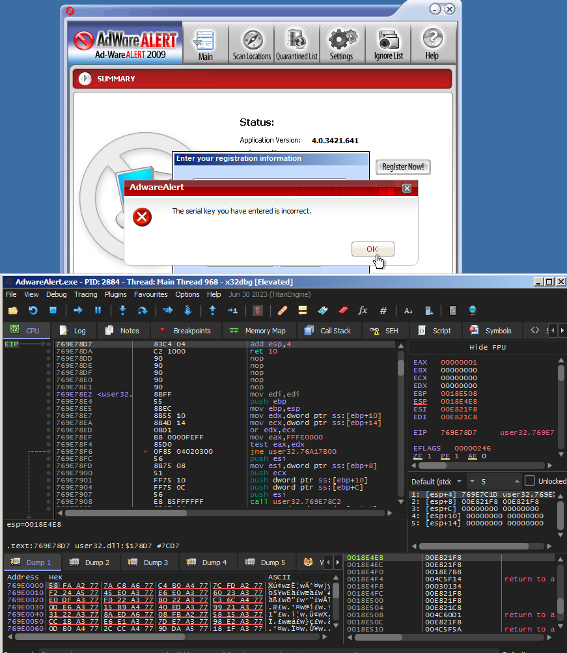Step into with the down-arrow toolbar icon
567x653 pixels.
pyautogui.click(x=122, y=311)
